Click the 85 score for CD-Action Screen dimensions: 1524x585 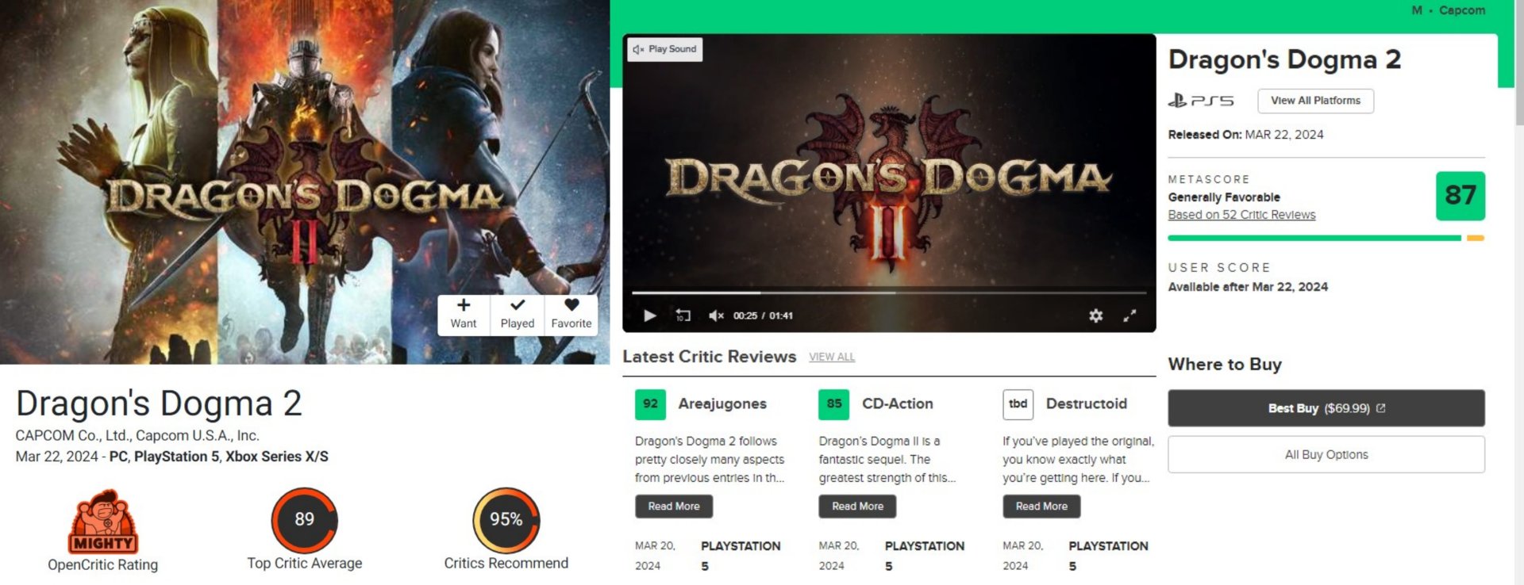click(x=833, y=404)
